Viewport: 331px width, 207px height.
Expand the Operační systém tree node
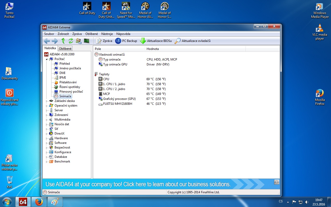point(47,106)
